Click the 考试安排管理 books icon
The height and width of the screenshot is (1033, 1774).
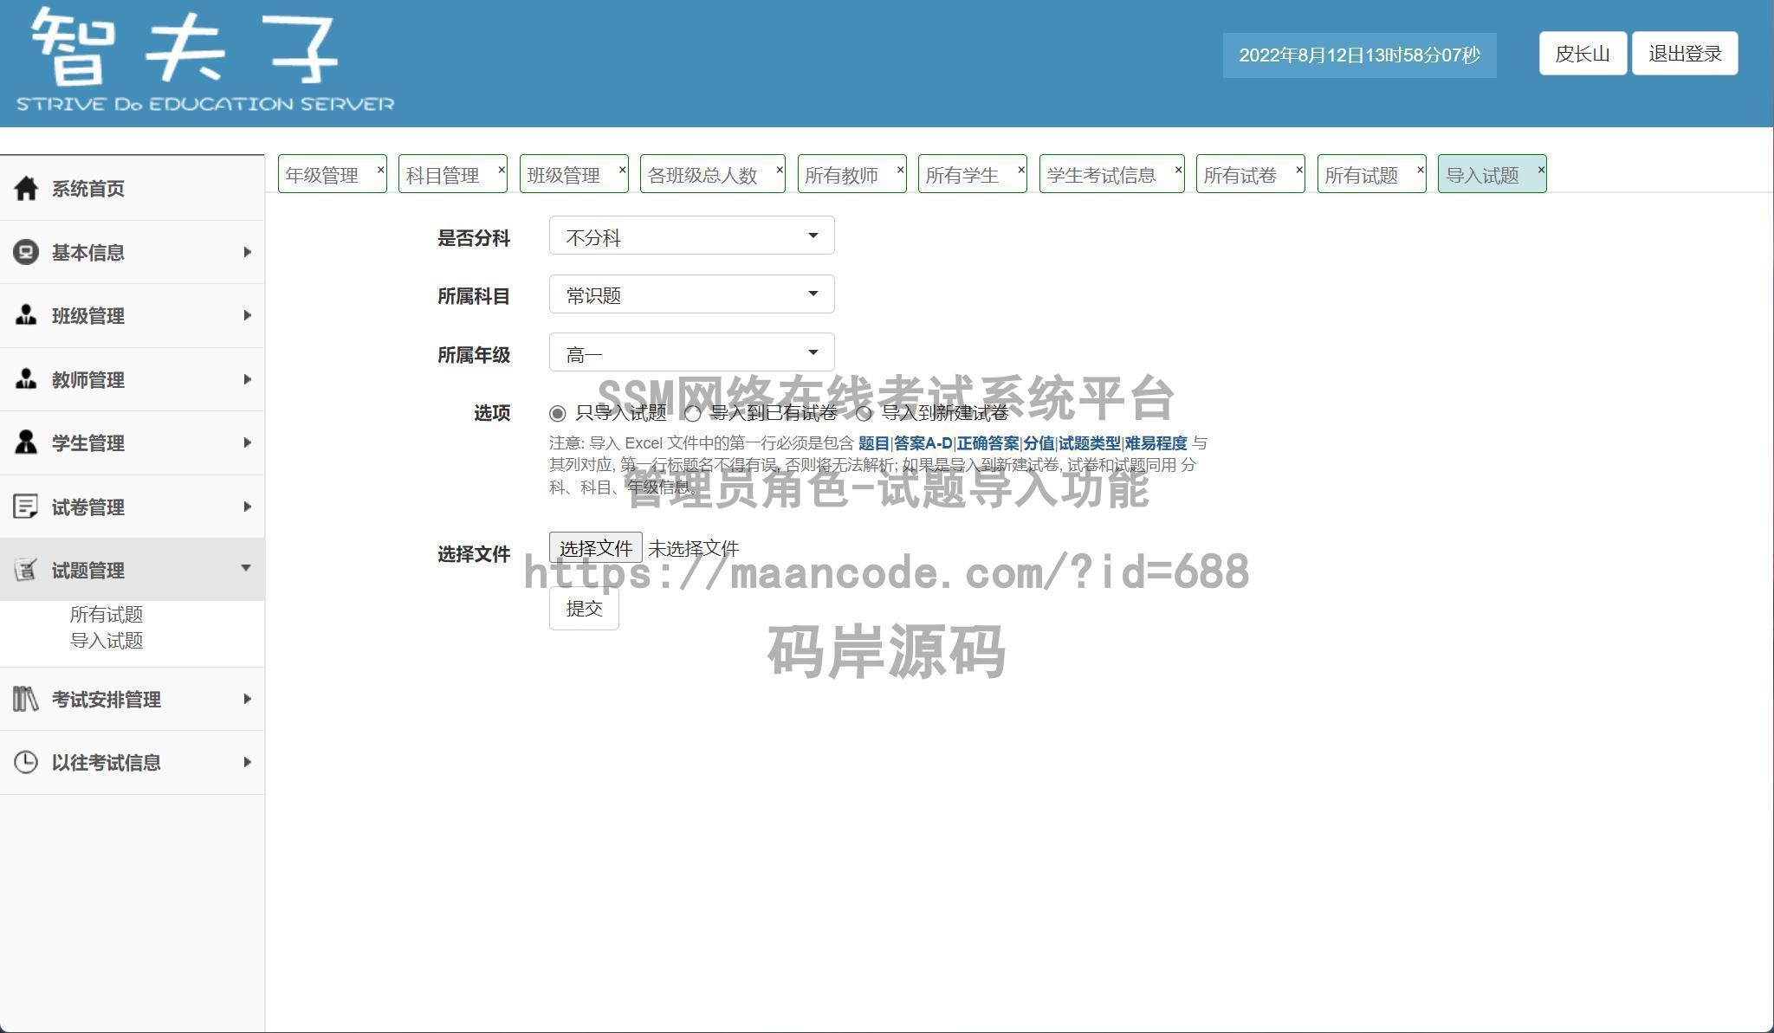[x=26, y=699]
